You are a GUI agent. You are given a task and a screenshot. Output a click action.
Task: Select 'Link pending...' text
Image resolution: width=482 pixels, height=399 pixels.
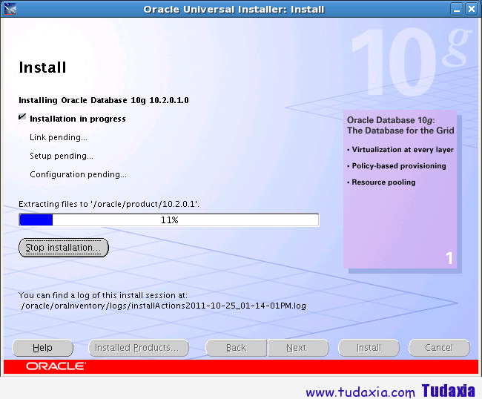click(x=59, y=137)
